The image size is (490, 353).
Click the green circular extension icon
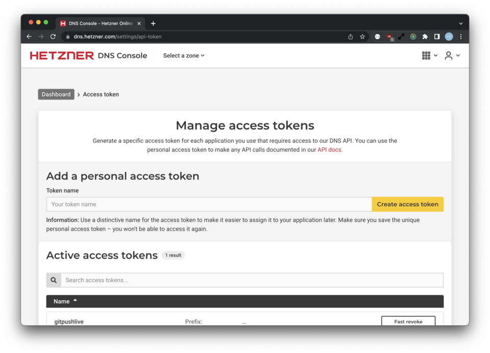(x=413, y=37)
